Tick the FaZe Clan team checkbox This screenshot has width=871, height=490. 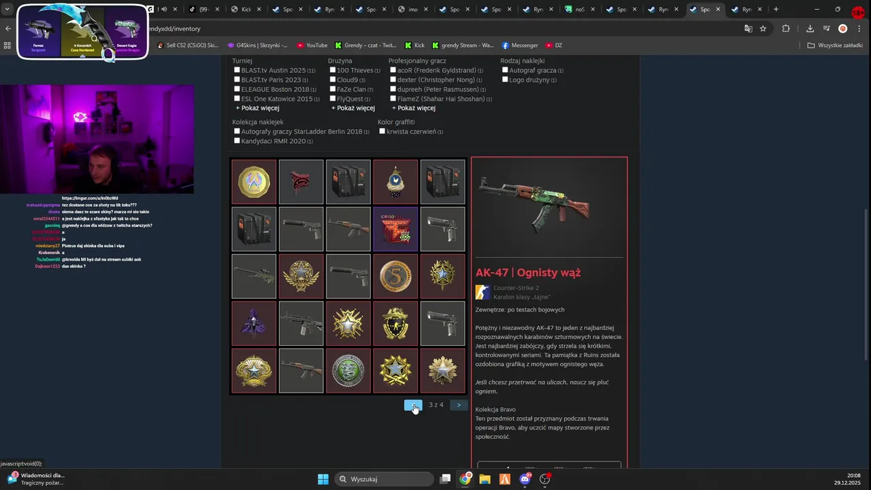[x=333, y=89]
